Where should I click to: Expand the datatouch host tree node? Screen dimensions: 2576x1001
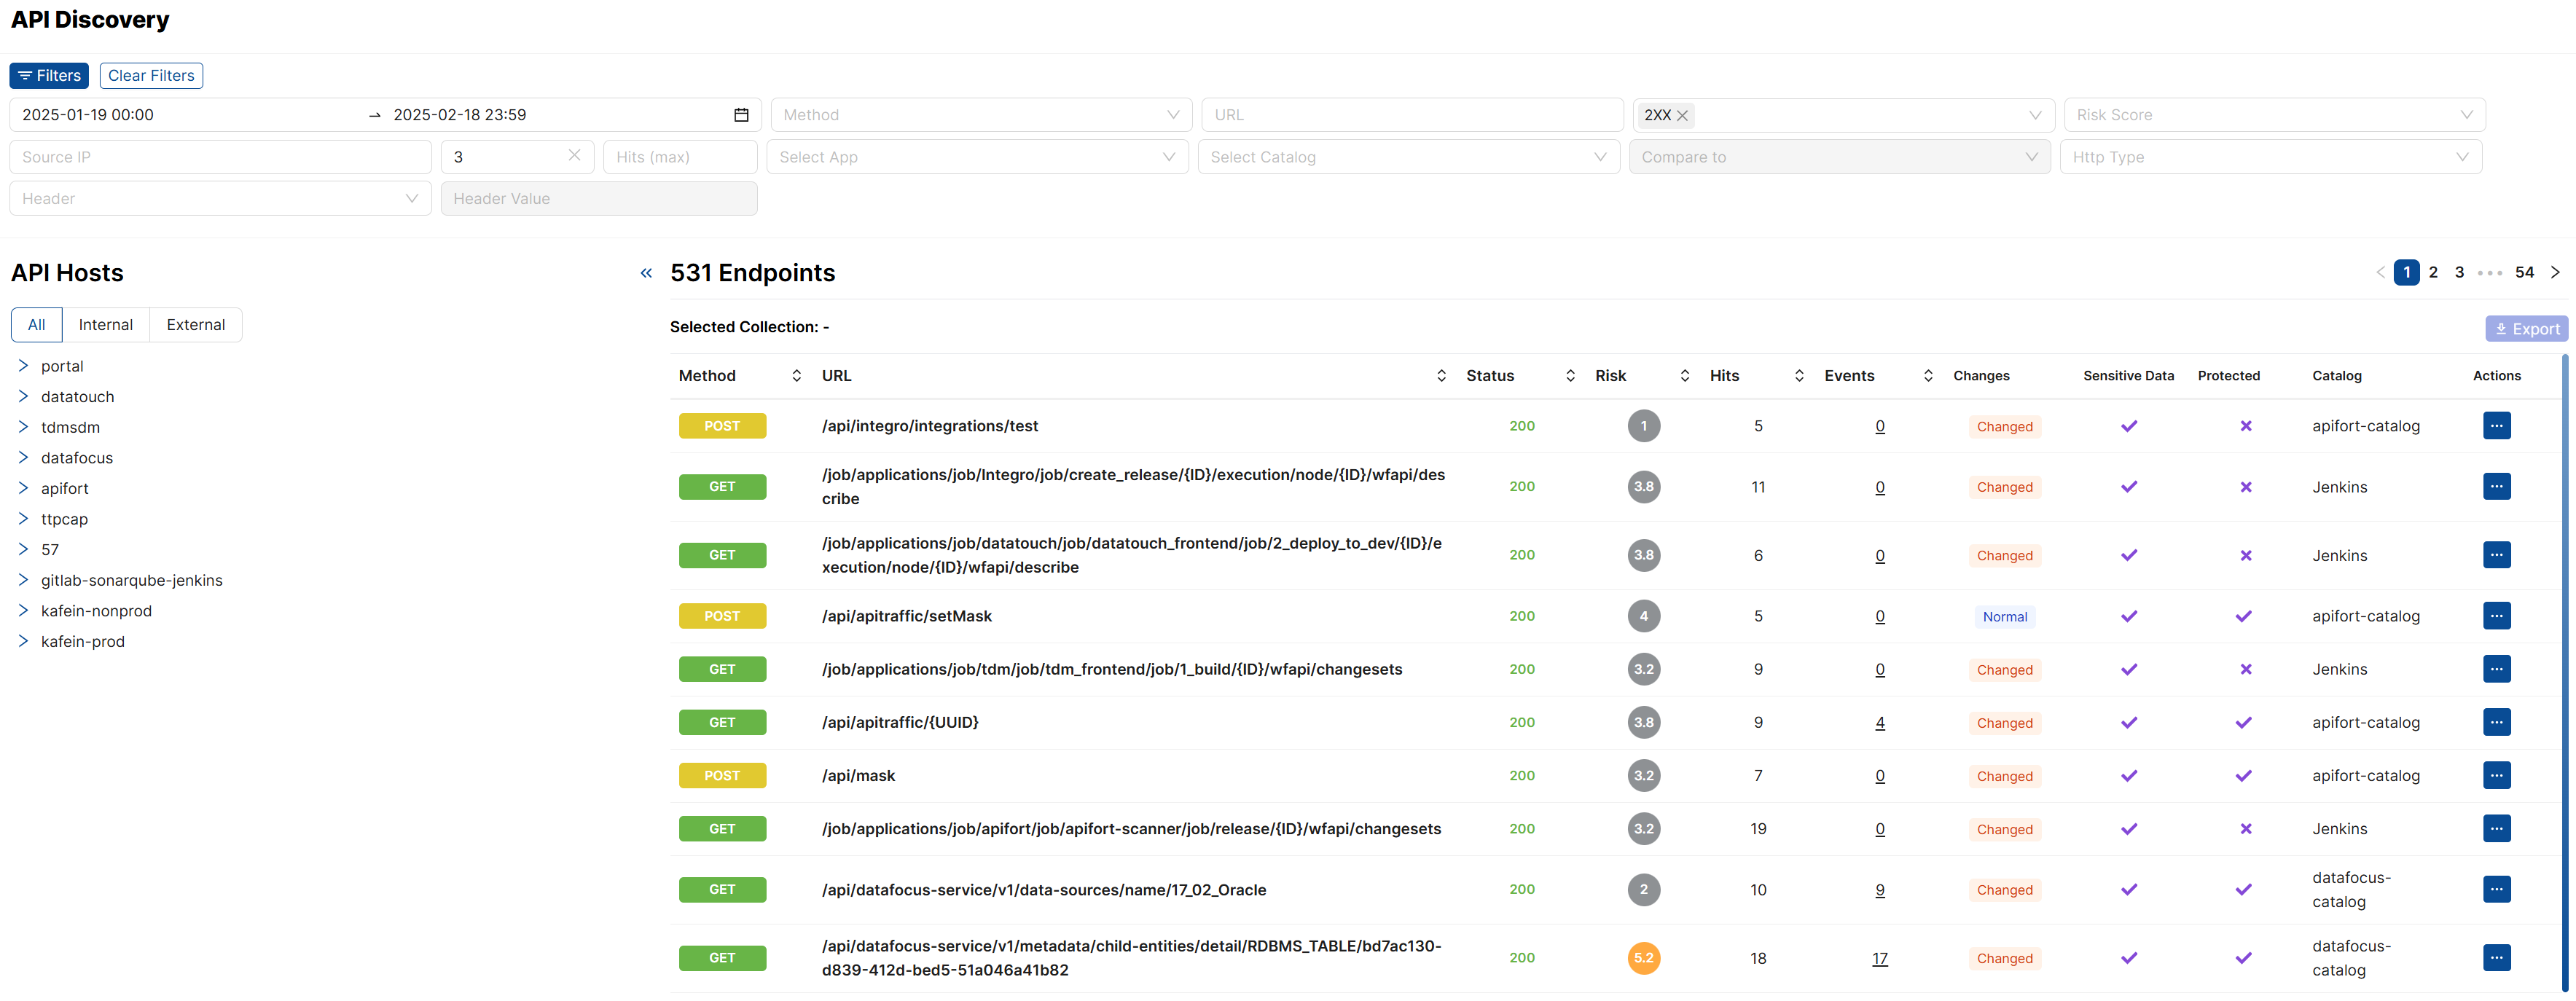[23, 396]
